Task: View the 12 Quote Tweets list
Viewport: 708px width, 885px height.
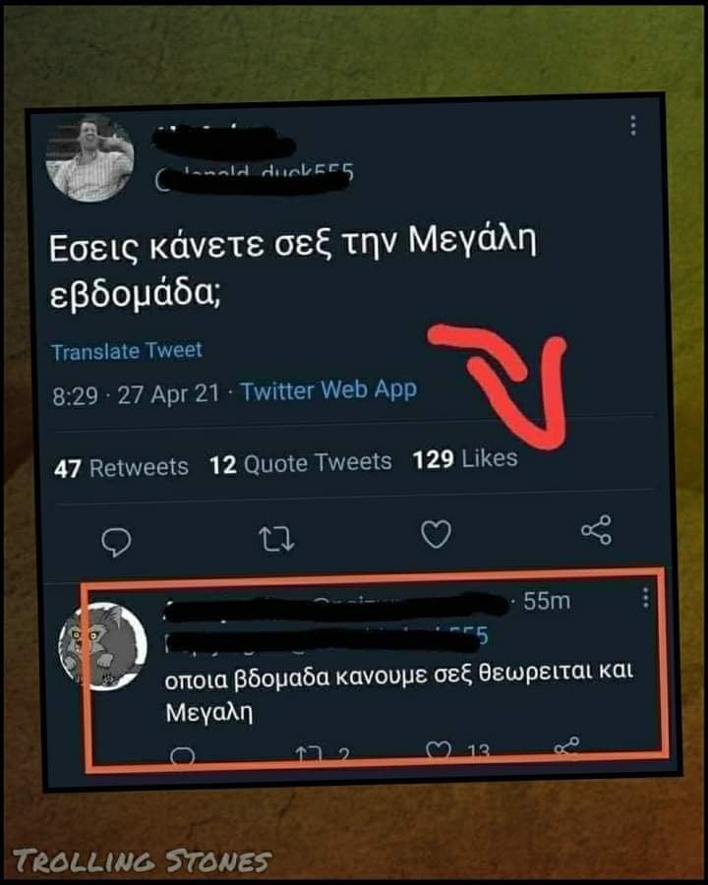Action: click(x=300, y=463)
